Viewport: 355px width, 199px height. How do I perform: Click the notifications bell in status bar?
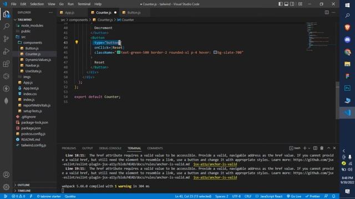point(334,196)
